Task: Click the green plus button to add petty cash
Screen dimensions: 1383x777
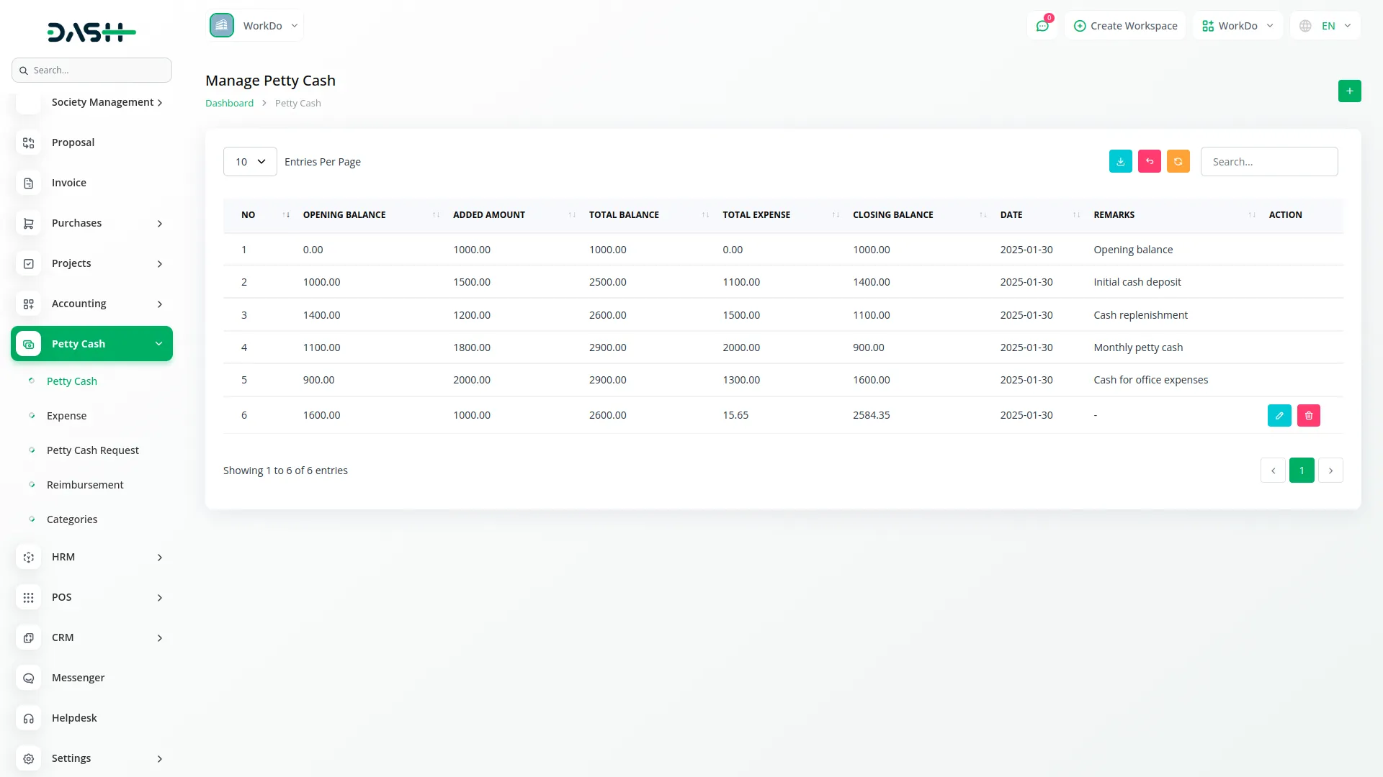Action: coord(1350,91)
